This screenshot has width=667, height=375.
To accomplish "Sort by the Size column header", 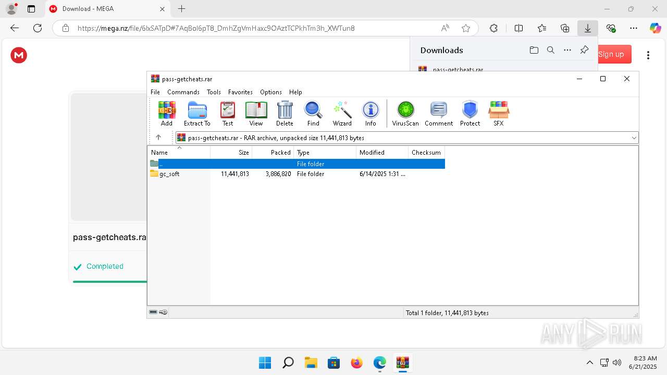I will [x=231, y=153].
